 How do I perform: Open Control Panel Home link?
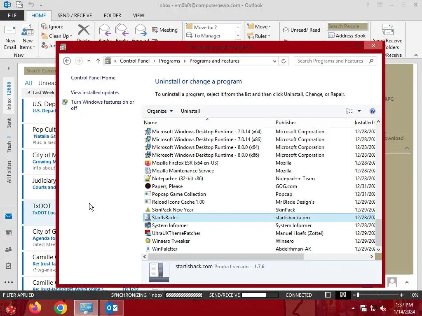tap(93, 78)
